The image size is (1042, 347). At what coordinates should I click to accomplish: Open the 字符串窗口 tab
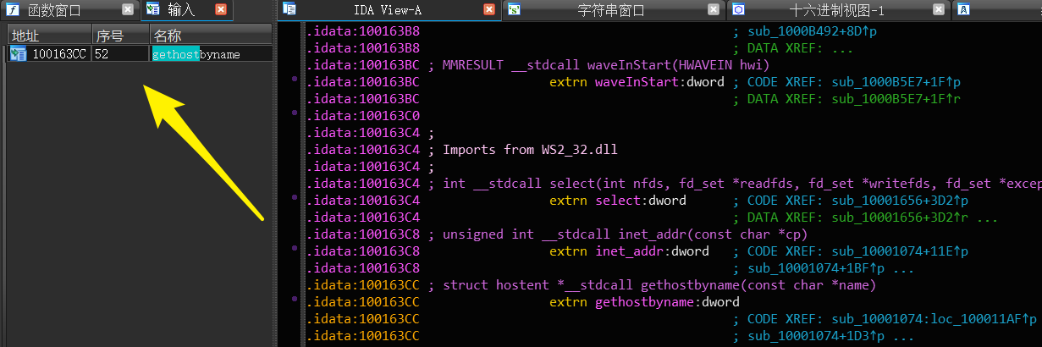tap(611, 10)
